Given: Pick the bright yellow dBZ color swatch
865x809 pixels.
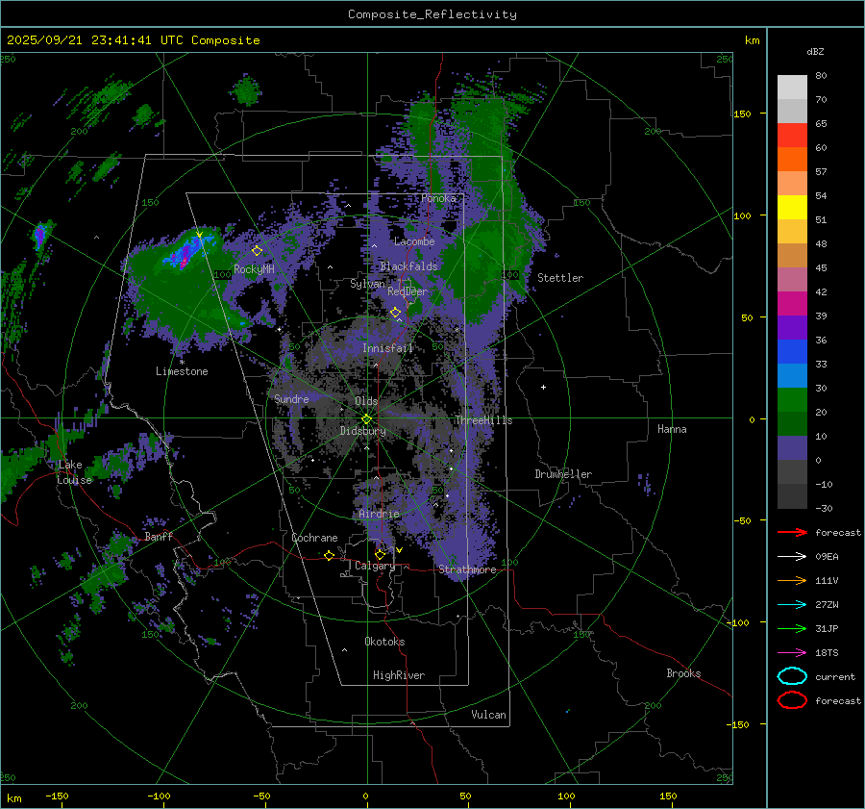Looking at the screenshot, I should click(792, 207).
